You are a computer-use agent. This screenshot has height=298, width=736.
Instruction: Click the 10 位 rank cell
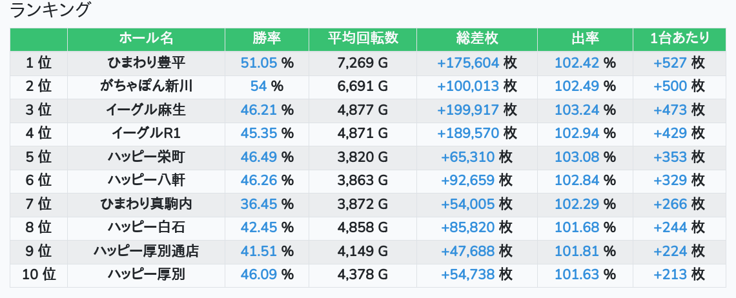tap(39, 275)
